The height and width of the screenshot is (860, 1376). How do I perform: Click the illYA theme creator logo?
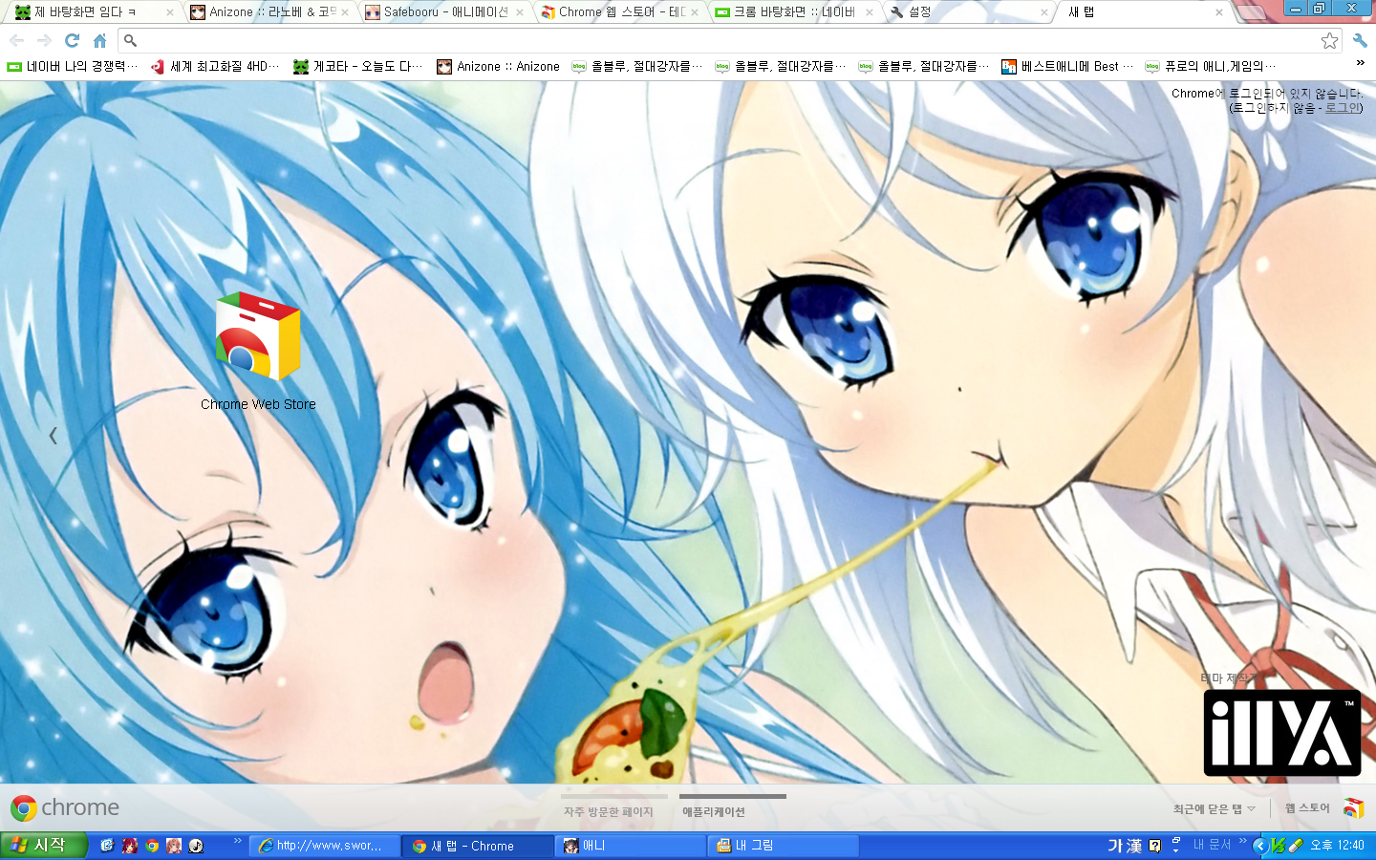(x=1281, y=733)
